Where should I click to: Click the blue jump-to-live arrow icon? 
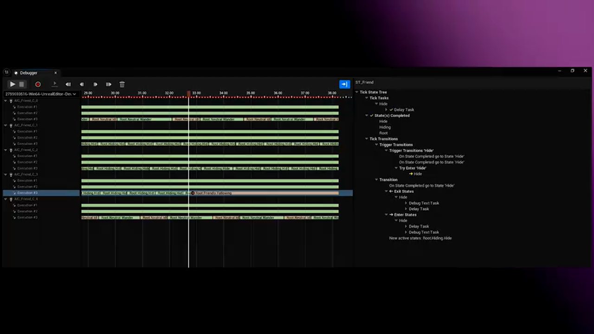coord(344,84)
